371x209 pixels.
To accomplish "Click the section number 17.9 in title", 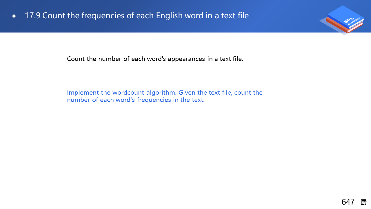I will point(32,15).
